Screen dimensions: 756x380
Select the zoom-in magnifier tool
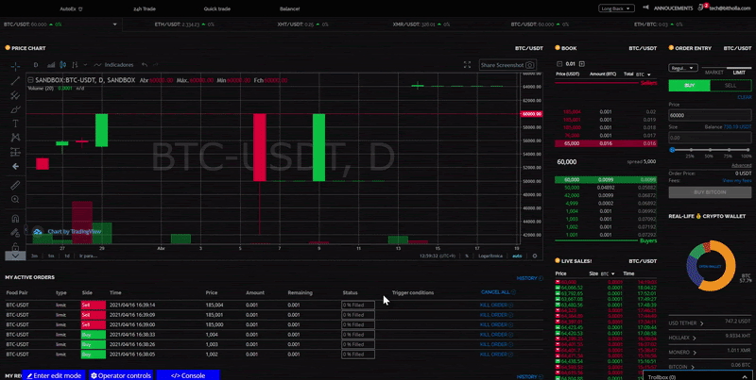(15, 199)
